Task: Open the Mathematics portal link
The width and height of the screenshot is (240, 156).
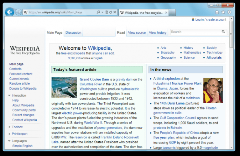Action: (192, 52)
